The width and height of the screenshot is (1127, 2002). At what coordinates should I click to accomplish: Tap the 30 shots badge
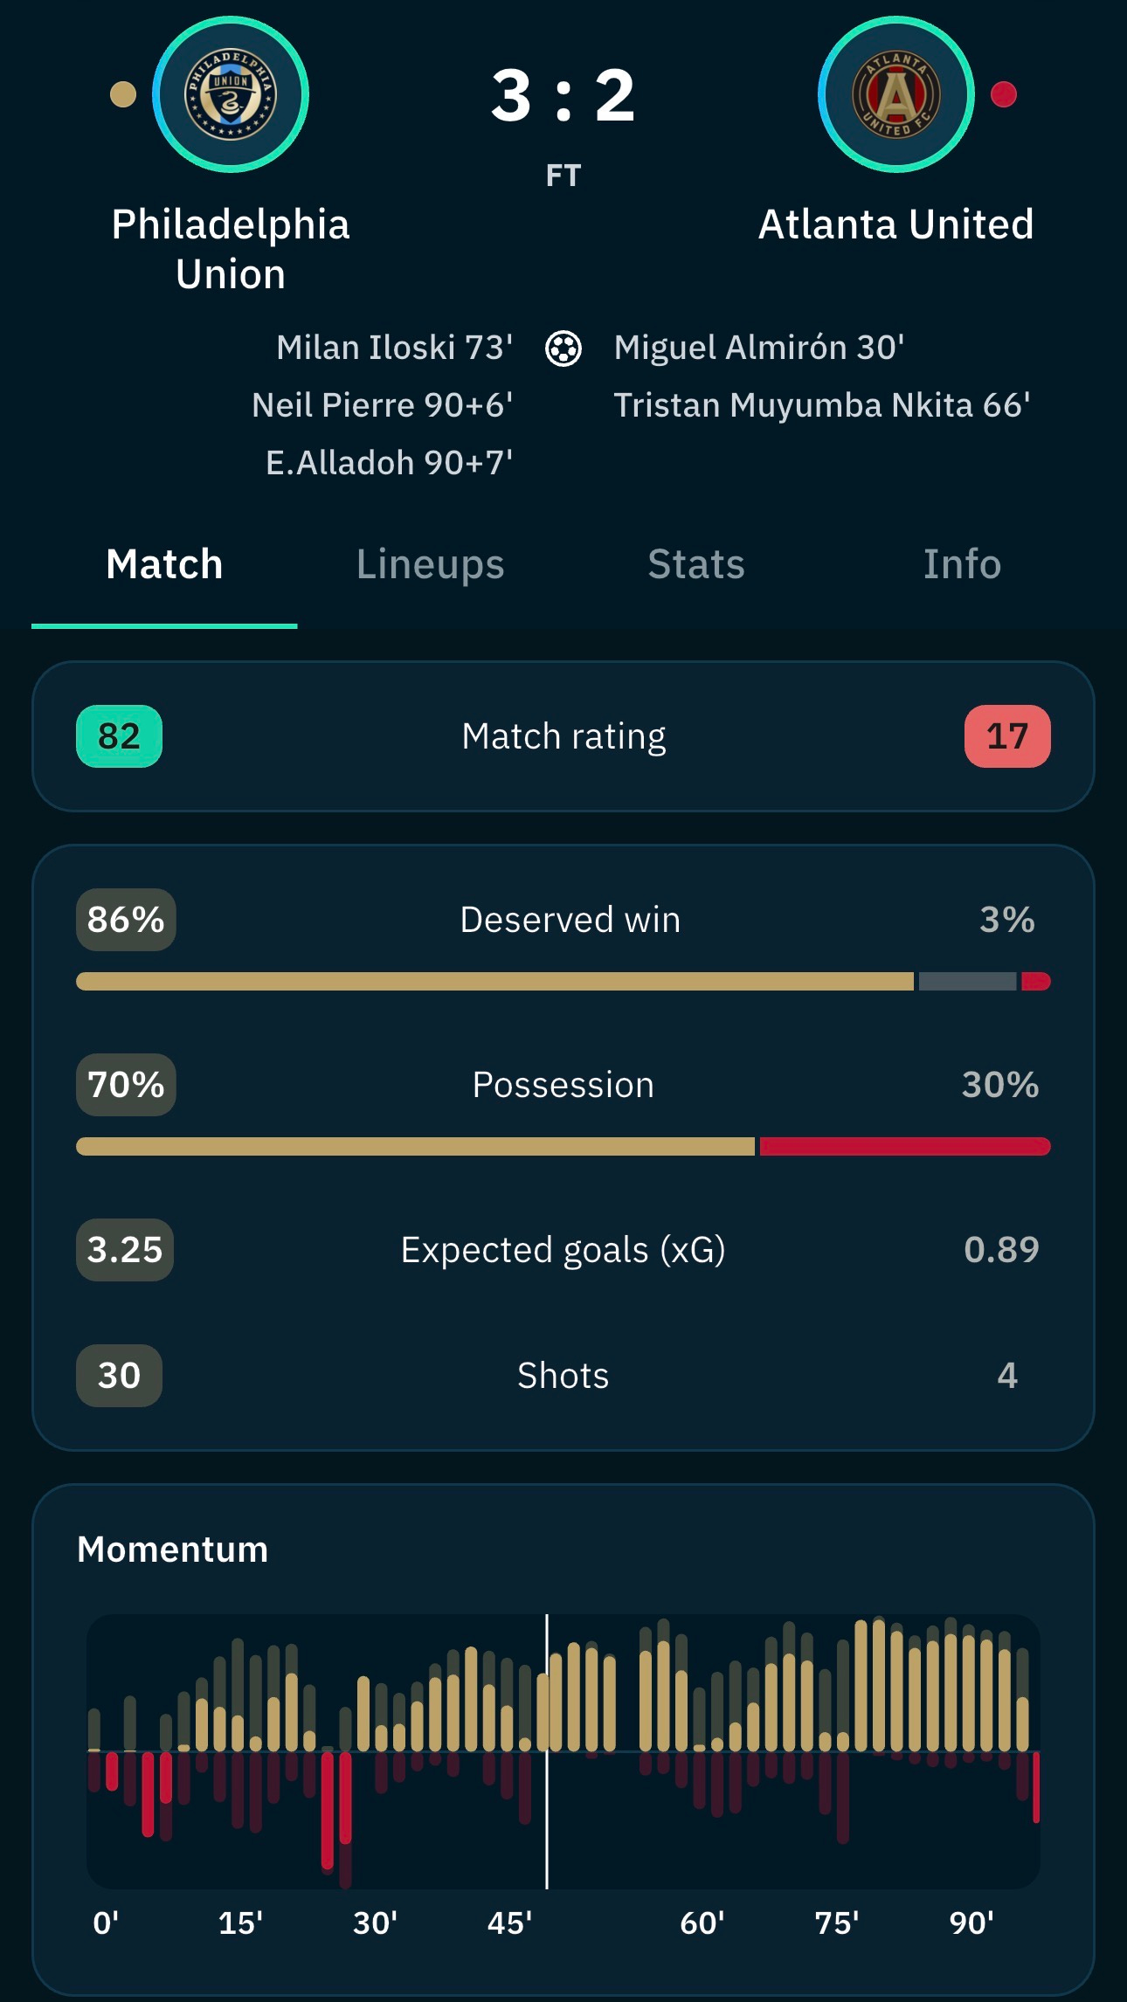click(x=120, y=1376)
